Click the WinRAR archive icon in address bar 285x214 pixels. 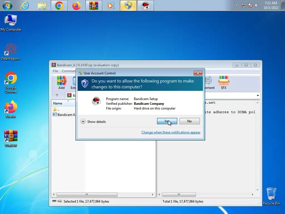point(69,95)
